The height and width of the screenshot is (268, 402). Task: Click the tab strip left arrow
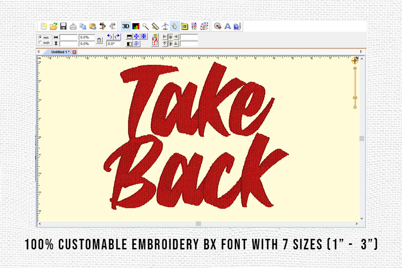click(x=39, y=52)
